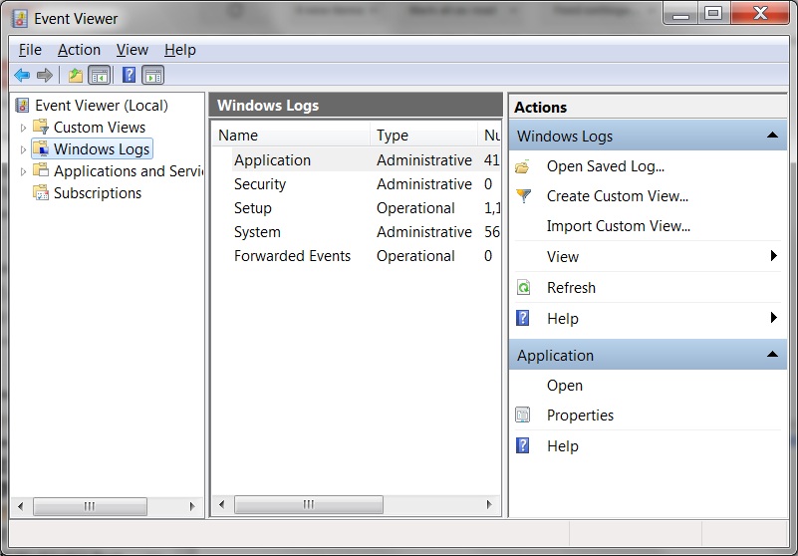This screenshot has height=556, width=798.
Task: Open the View menu in menu bar
Action: pos(133,50)
